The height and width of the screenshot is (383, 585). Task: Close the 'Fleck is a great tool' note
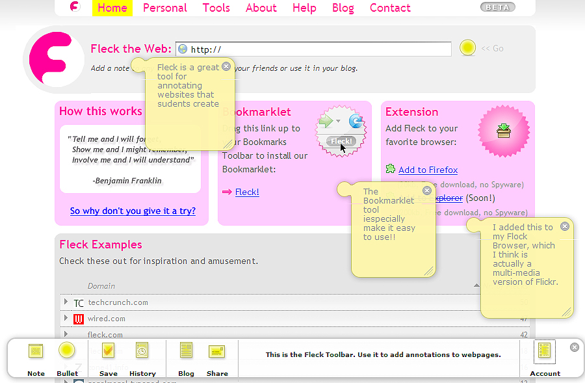[x=226, y=66]
